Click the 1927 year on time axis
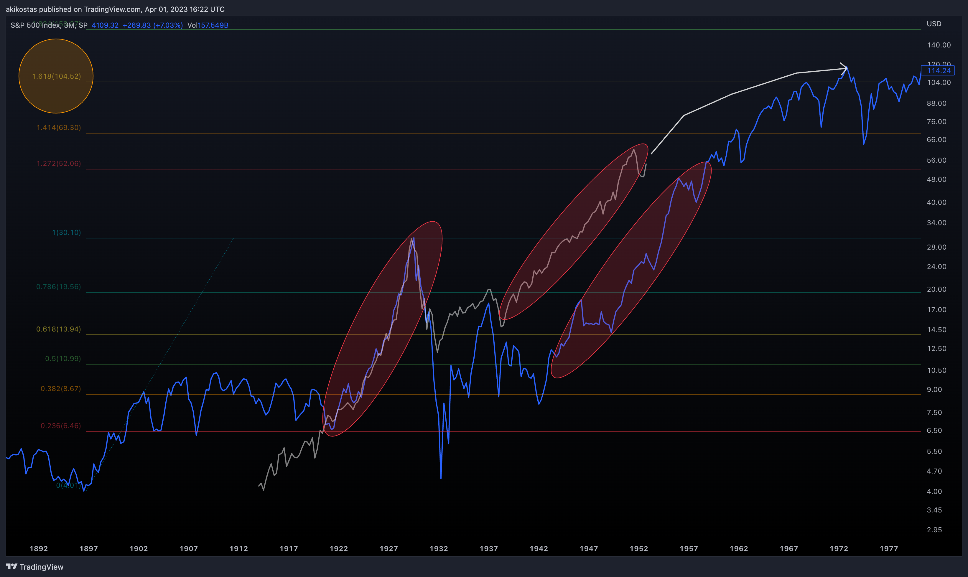 pos(389,549)
